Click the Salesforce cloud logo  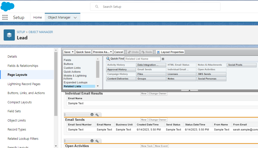(7, 6)
